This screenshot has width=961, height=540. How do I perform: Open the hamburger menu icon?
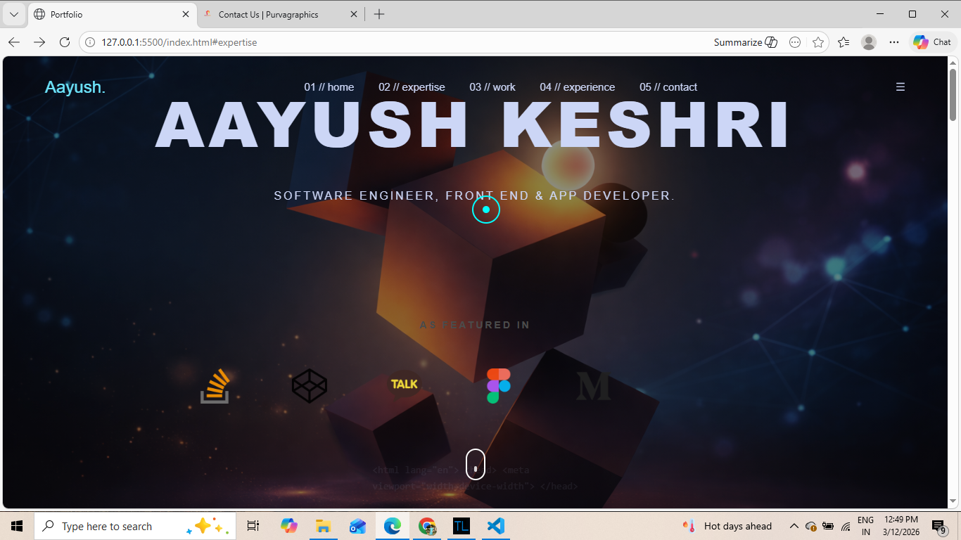[x=900, y=87]
